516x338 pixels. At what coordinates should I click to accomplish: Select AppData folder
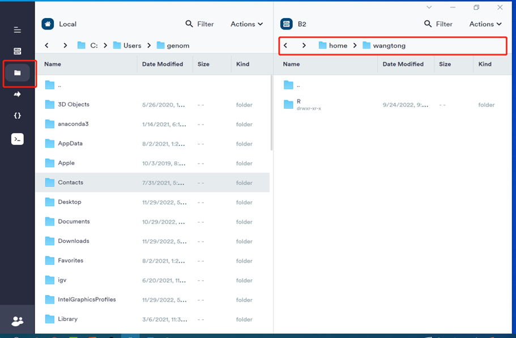(152, 144)
